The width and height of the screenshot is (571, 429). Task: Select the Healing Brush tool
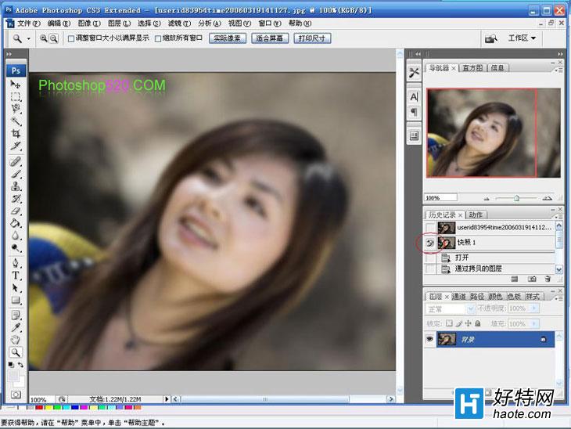[x=16, y=161]
